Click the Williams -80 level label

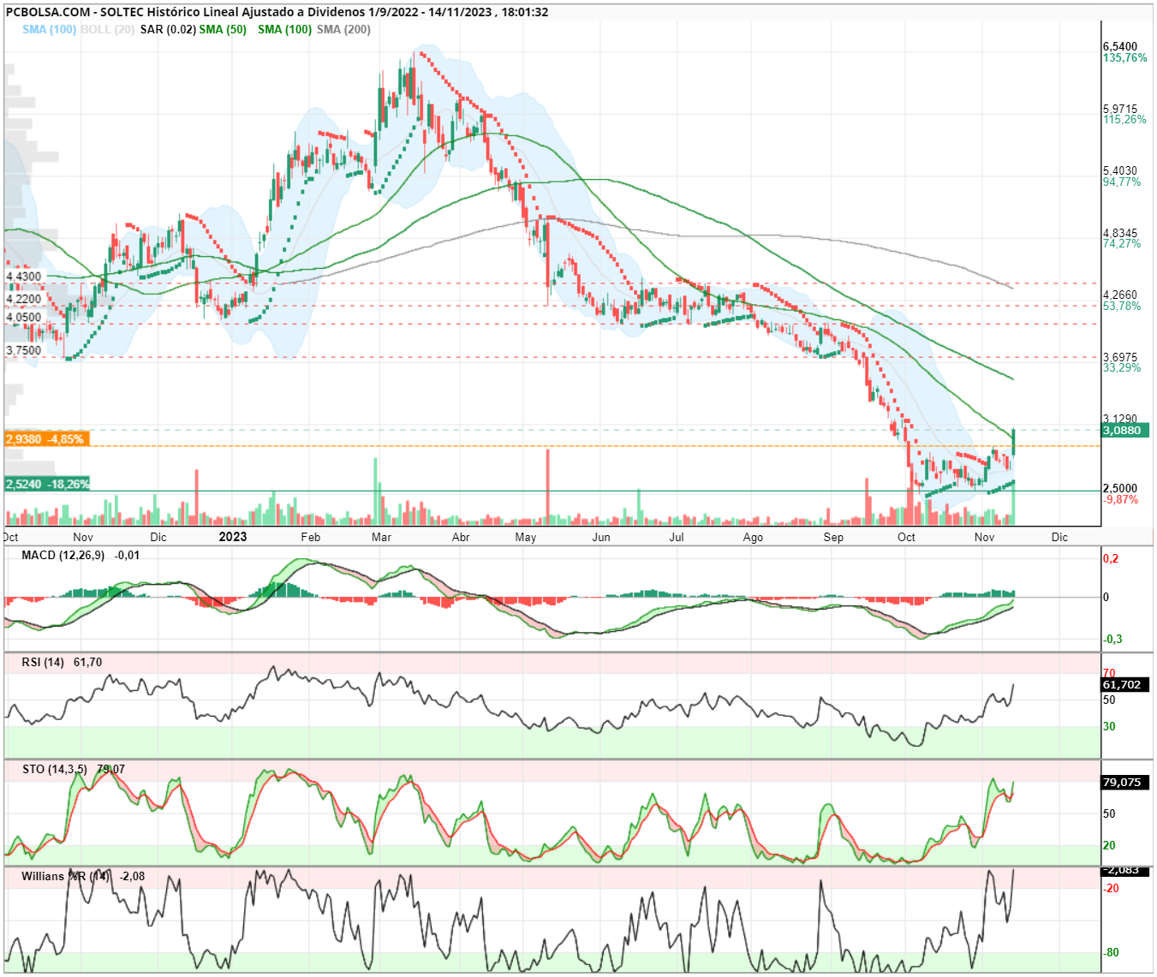click(1112, 952)
